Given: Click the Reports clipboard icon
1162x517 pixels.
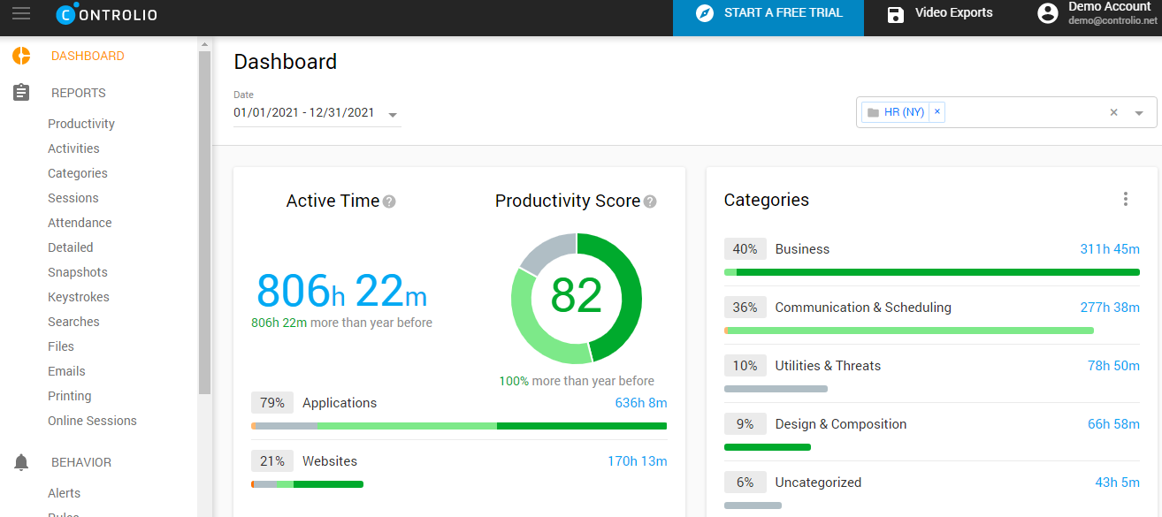Looking at the screenshot, I should click(x=21, y=93).
